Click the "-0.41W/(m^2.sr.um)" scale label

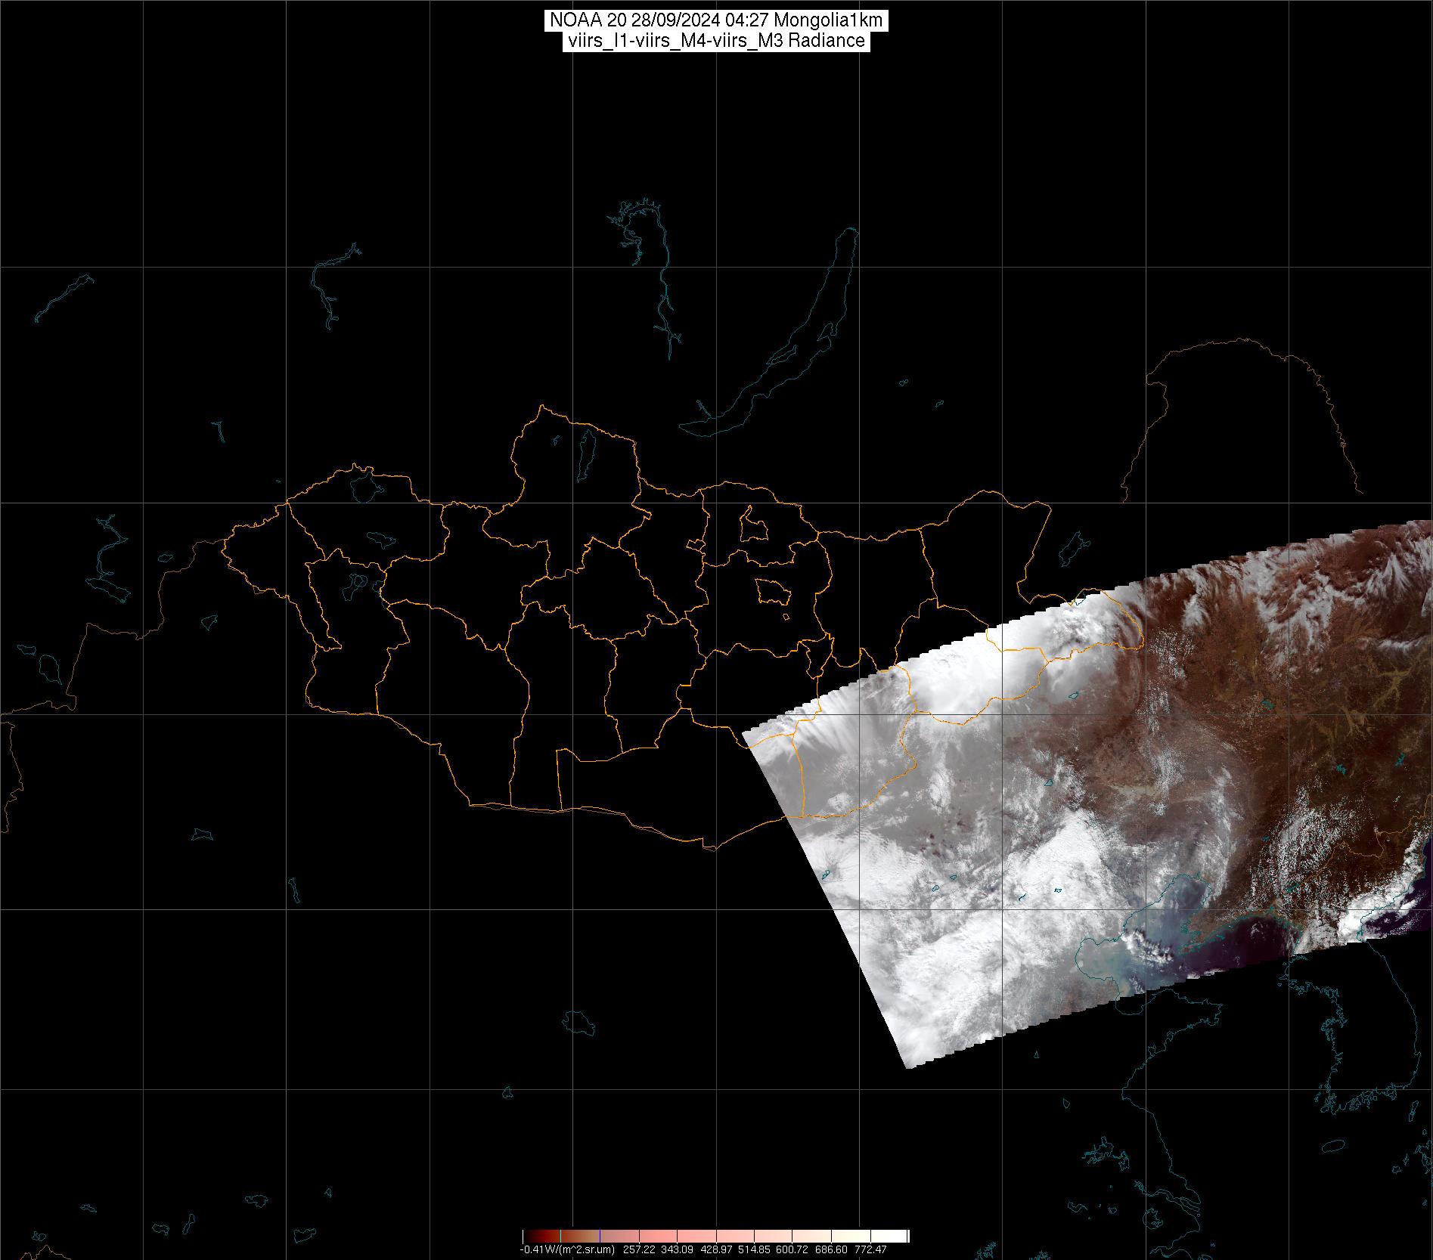point(566,1249)
